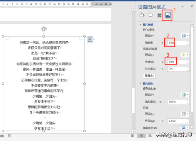Click the color temperature (色温) slider

162,121
